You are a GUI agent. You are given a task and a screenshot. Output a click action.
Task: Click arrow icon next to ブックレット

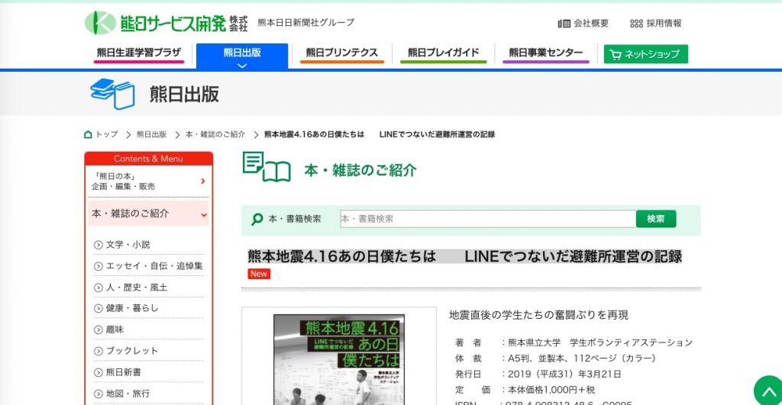tap(99, 352)
